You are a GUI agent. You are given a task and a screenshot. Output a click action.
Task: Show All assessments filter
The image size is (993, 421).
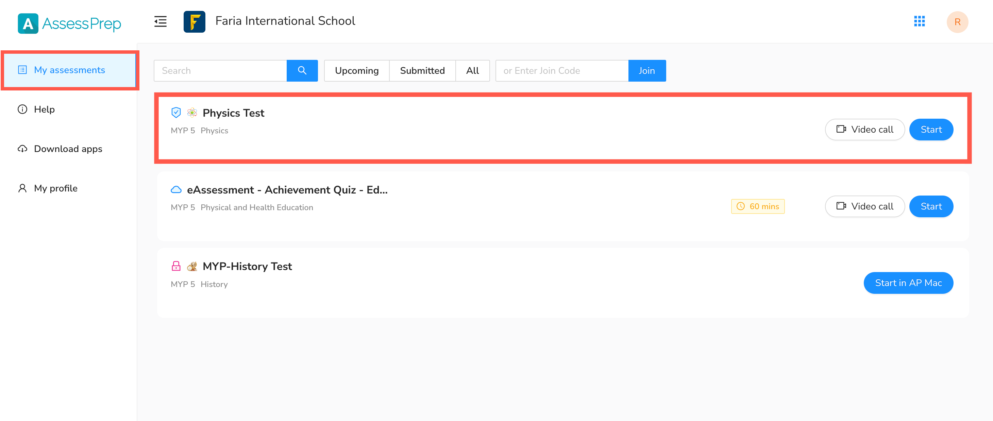coord(472,70)
